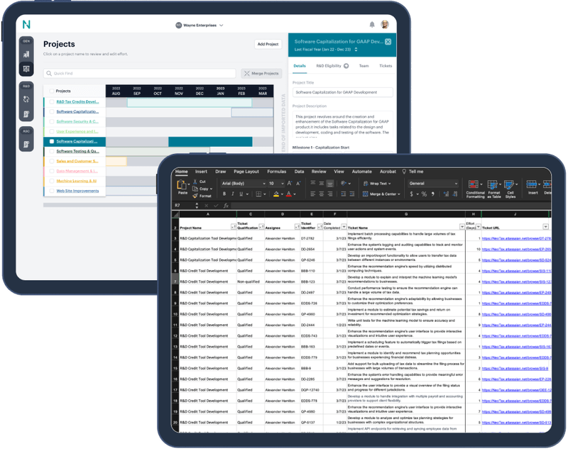This screenshot has height=451, width=568.
Task: Click the Format painter icon
Action: tap(195, 195)
